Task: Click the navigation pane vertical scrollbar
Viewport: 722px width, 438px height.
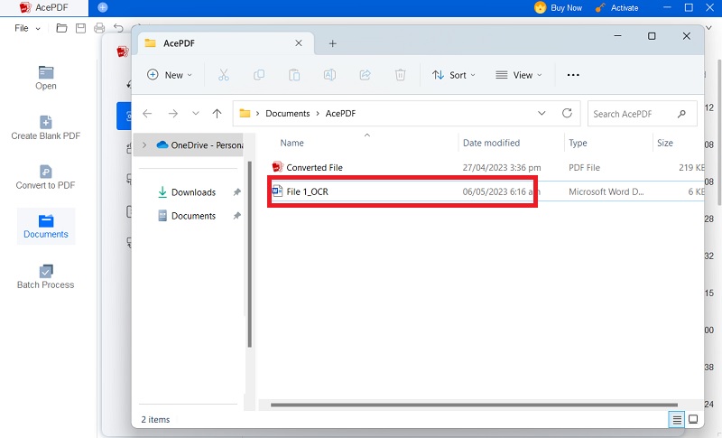Action: click(250, 255)
